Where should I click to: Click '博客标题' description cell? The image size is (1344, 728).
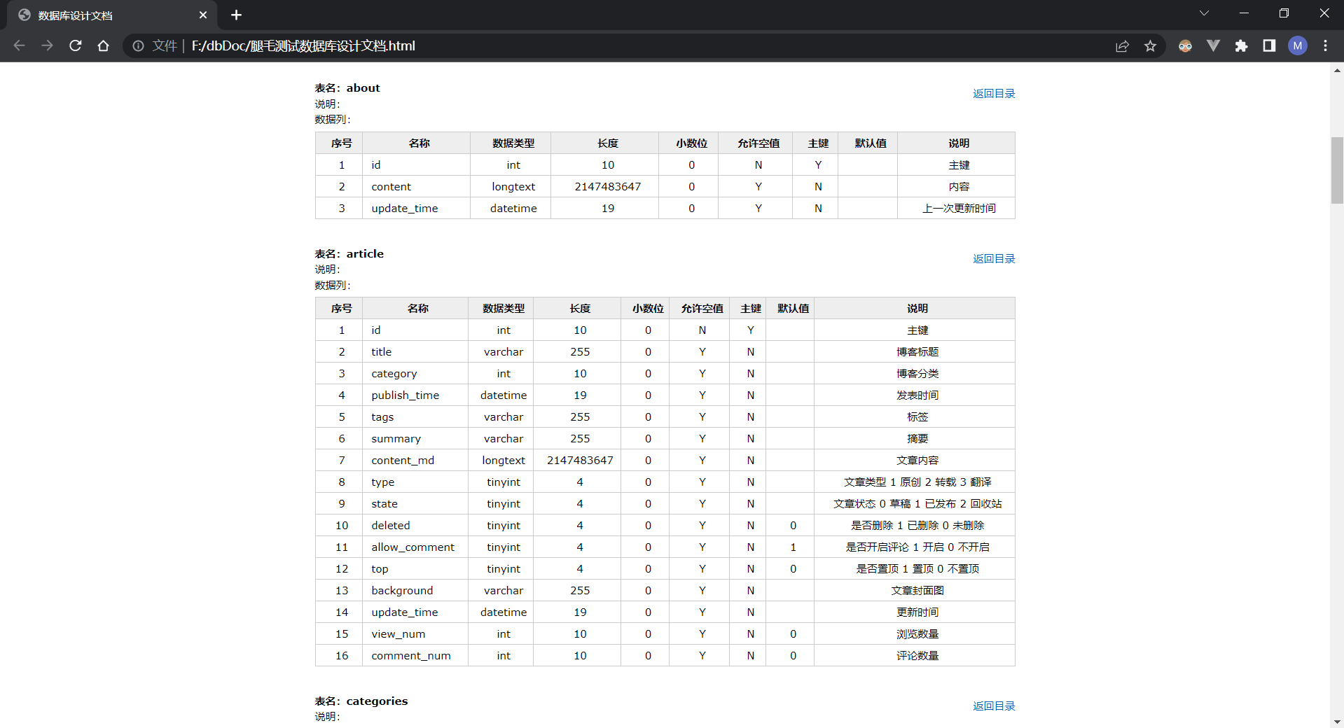click(x=915, y=351)
